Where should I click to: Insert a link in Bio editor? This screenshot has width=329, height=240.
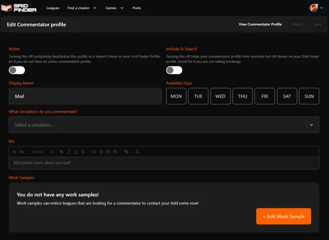pos(127,152)
